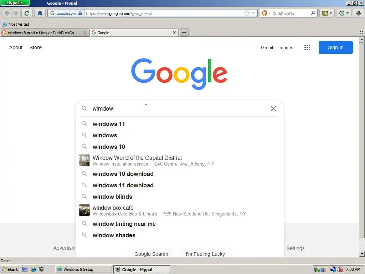Click the window box cafe thumbnail

coord(84,210)
